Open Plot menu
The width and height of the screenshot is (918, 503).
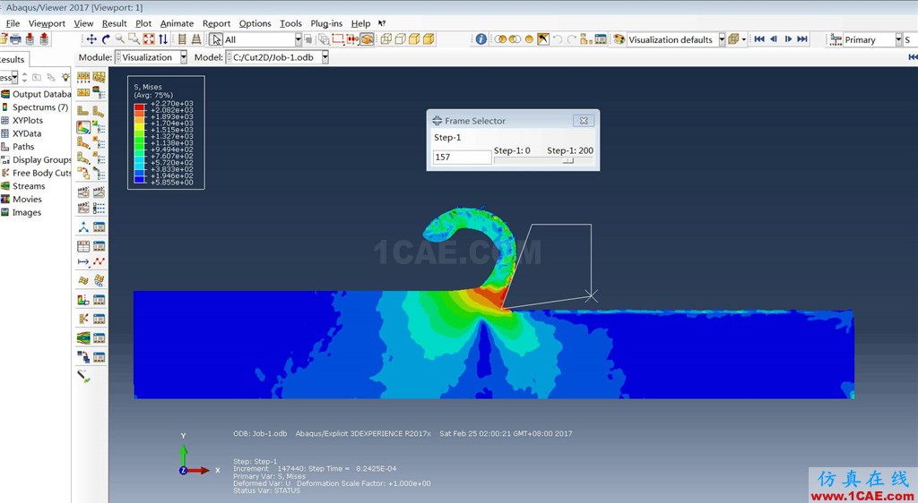click(x=143, y=23)
